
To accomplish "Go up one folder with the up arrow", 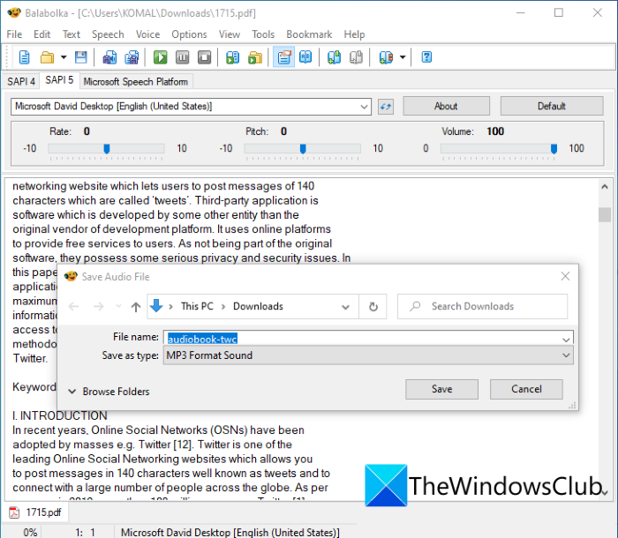I will tap(135, 307).
